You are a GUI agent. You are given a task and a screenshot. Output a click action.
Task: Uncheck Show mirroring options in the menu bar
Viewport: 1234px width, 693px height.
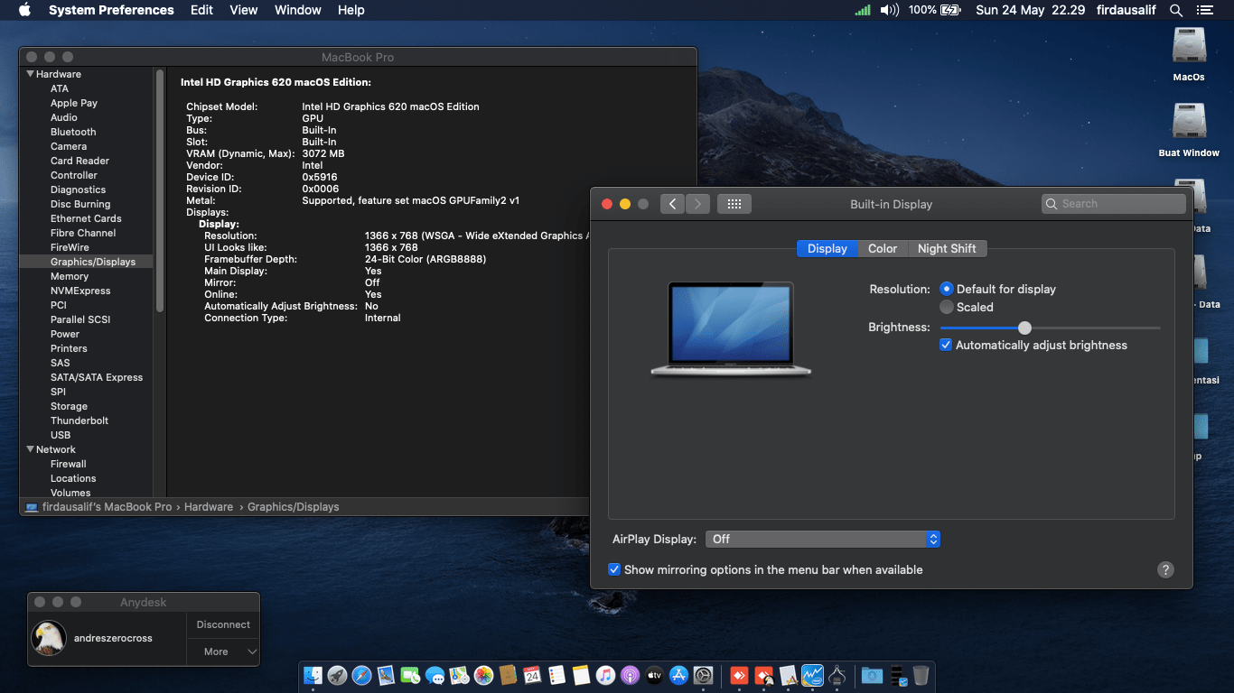click(614, 569)
